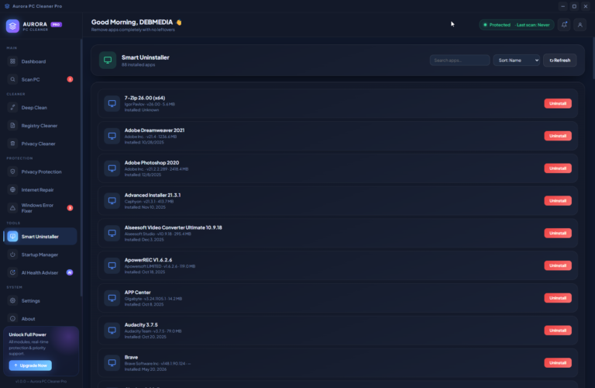Open the Sort: Name dropdown
This screenshot has width=595, height=388.
tap(517, 60)
